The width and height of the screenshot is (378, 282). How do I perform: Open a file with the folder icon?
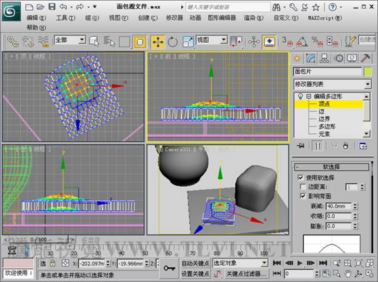click(41, 7)
